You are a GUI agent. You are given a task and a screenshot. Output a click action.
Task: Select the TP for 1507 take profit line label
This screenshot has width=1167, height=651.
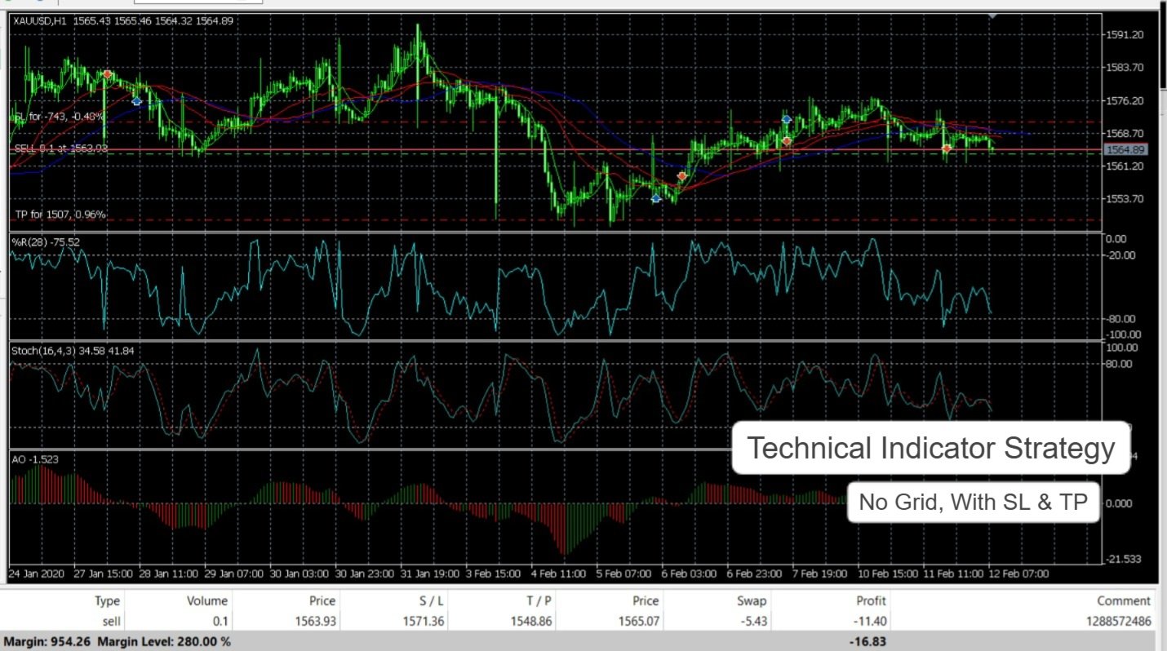click(60, 215)
